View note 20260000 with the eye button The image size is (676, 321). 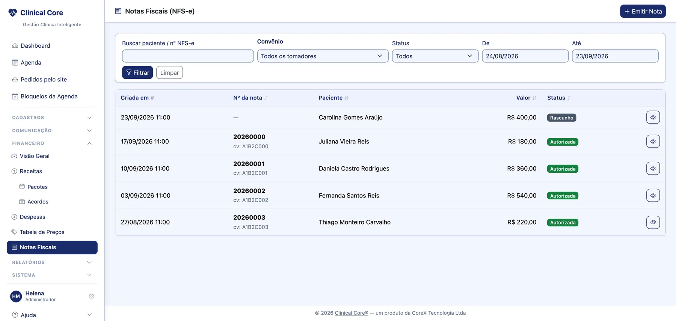pos(653,142)
